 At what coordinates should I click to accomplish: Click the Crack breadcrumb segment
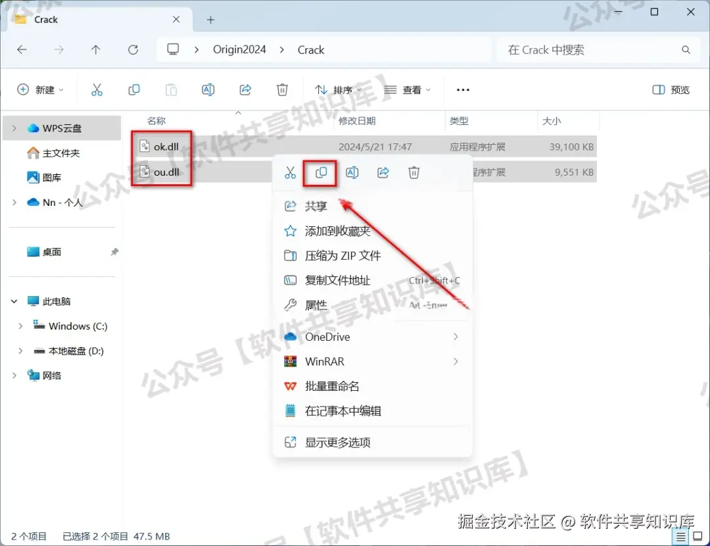pyautogui.click(x=310, y=50)
